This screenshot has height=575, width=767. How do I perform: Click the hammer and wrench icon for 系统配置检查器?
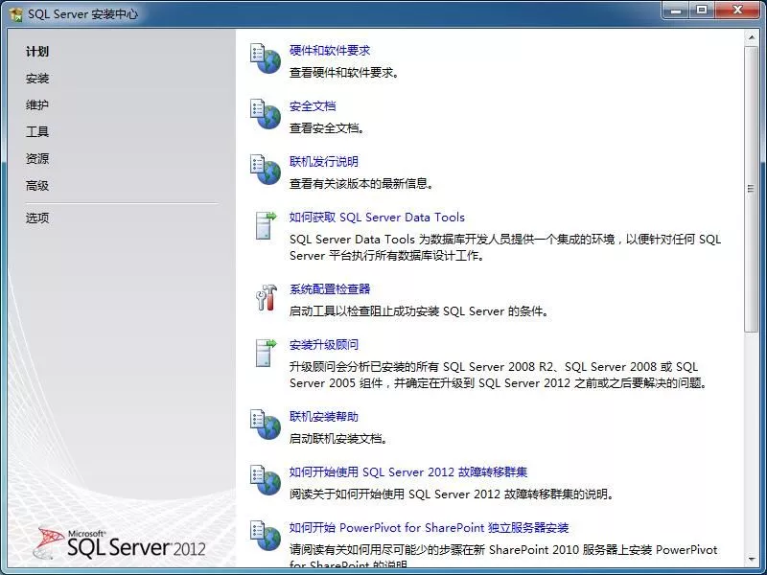(267, 297)
